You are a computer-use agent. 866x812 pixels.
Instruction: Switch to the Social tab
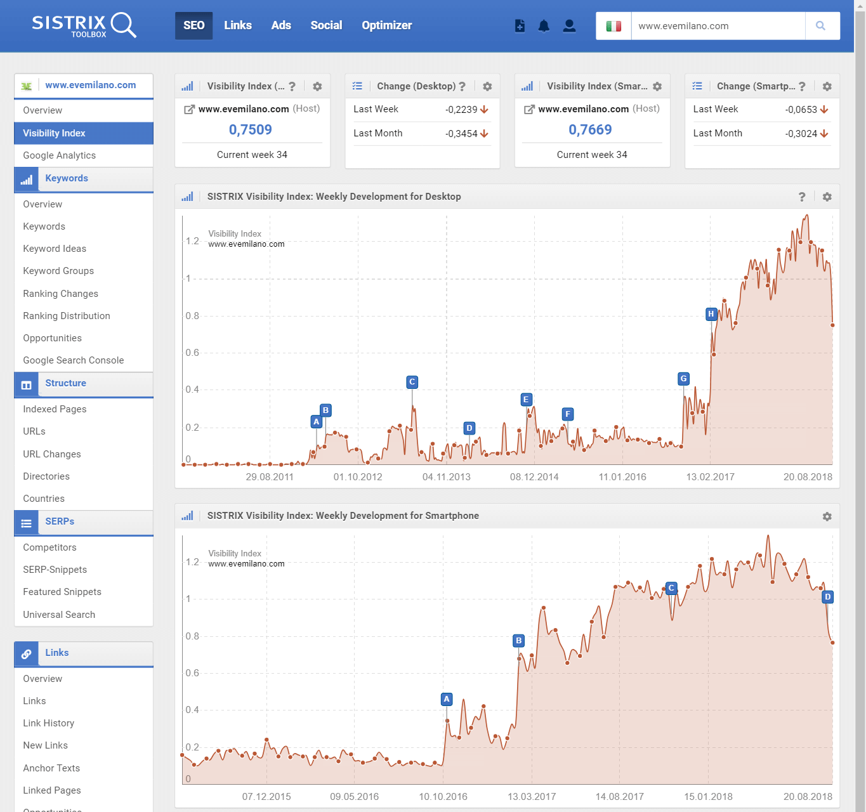coord(326,25)
